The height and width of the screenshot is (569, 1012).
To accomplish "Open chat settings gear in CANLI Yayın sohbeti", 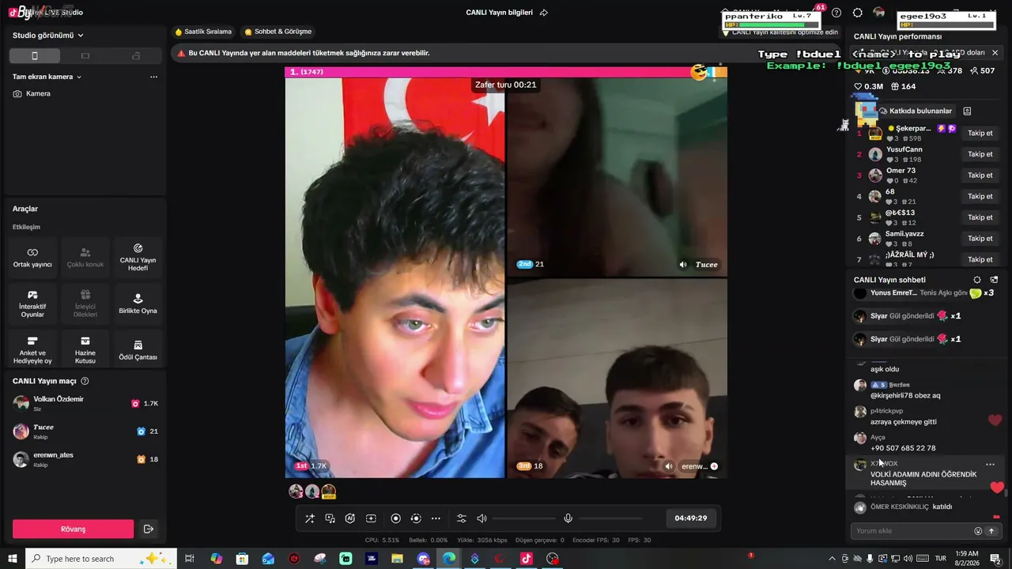I will tap(977, 280).
